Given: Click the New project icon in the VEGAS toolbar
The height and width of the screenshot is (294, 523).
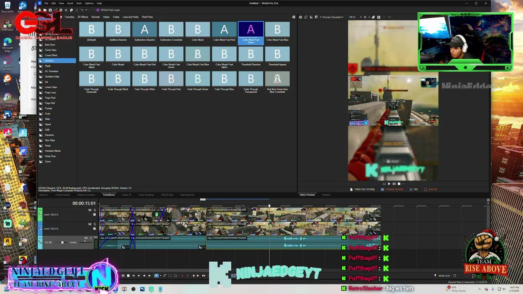Looking at the screenshot, I should coord(40,10).
